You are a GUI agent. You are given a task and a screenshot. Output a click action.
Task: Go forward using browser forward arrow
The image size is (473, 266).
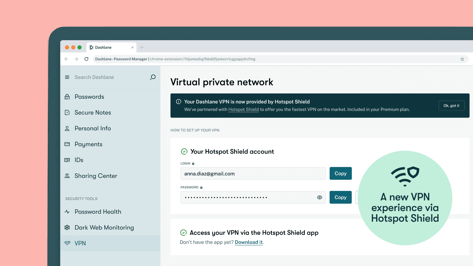click(x=76, y=59)
